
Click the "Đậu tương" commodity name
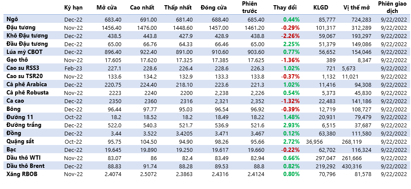click(x=20, y=27)
